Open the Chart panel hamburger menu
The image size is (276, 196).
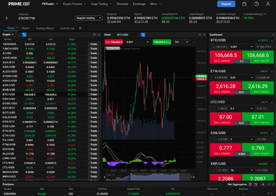(199, 35)
